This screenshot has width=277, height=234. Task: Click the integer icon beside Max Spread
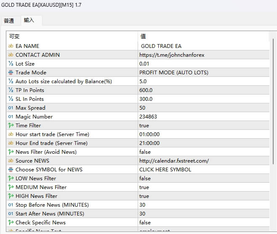tap(11, 108)
